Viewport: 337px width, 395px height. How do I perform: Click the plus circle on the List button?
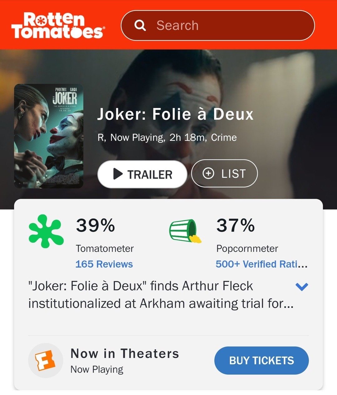click(x=208, y=173)
